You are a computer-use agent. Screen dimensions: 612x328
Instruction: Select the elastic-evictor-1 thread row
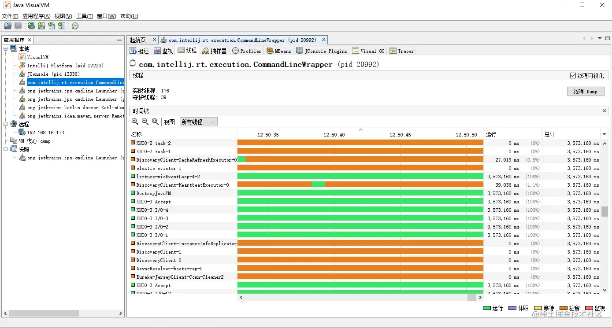coord(365,168)
